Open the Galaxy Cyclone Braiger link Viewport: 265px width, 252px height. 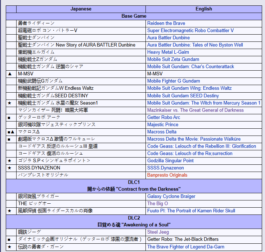[x=171, y=196]
